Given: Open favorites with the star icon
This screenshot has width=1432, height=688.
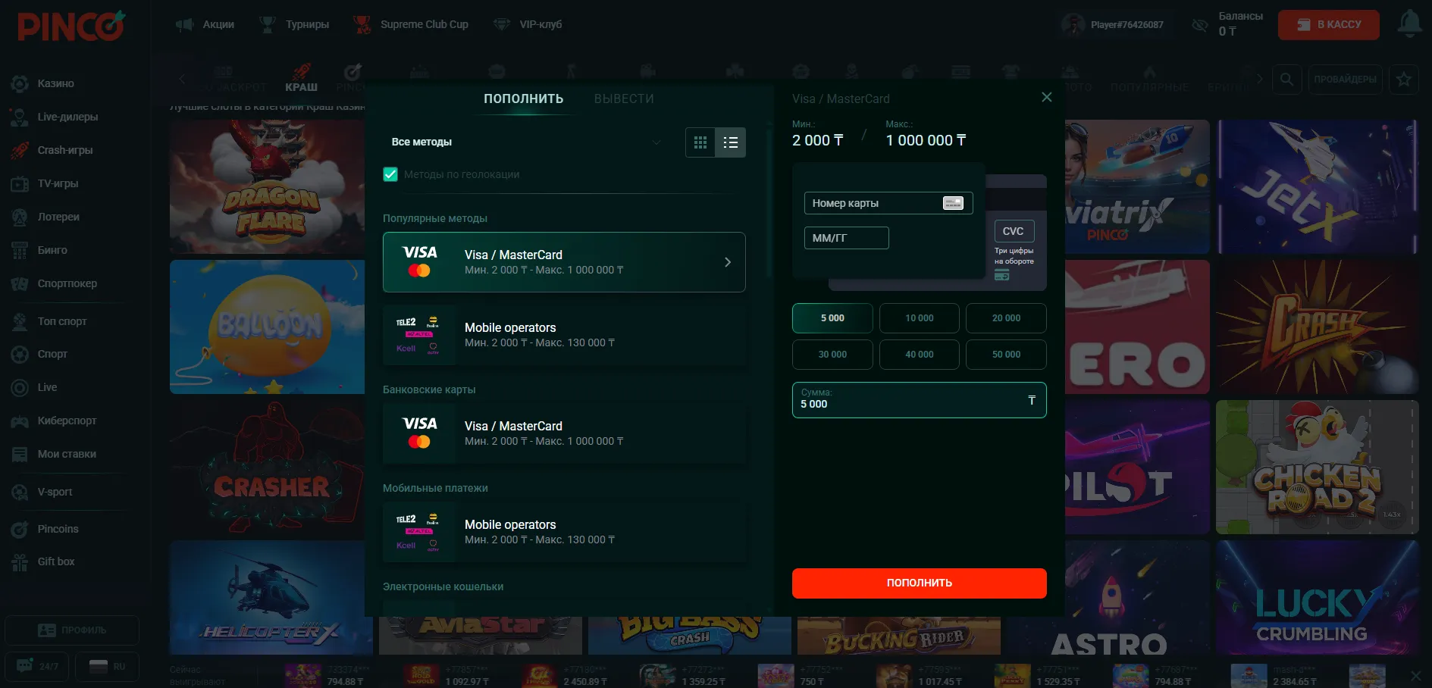Looking at the screenshot, I should tap(1404, 79).
